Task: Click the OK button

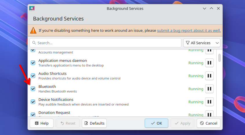Action: point(156,123)
